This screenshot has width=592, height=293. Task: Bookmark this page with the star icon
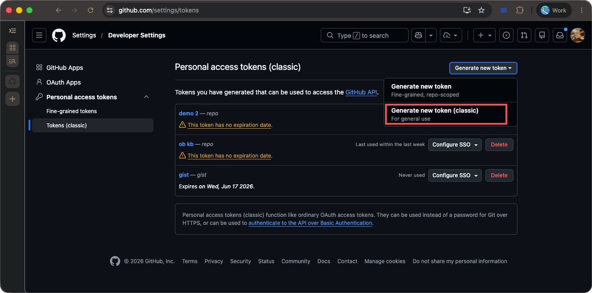point(481,10)
